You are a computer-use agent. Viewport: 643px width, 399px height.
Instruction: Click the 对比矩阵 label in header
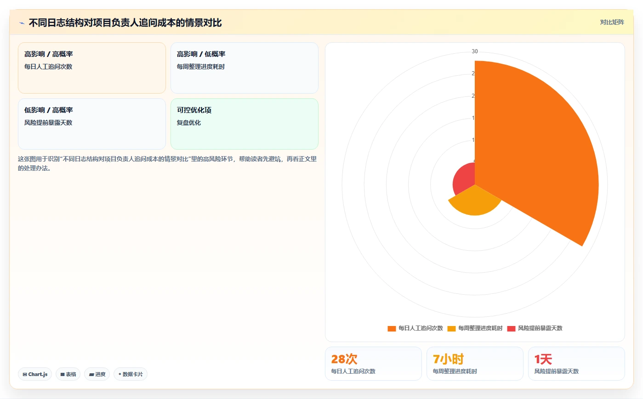[x=612, y=22]
